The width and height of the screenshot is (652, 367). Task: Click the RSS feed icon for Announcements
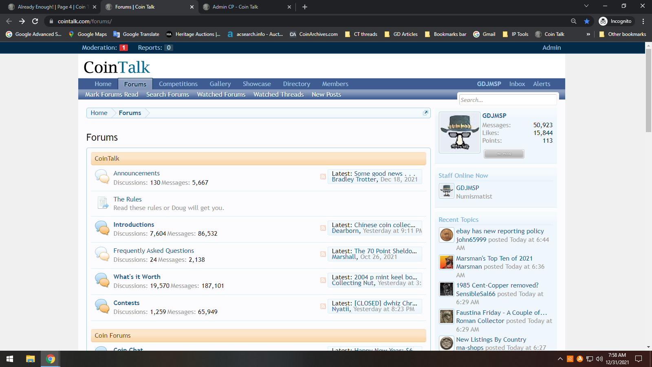pos(323,177)
